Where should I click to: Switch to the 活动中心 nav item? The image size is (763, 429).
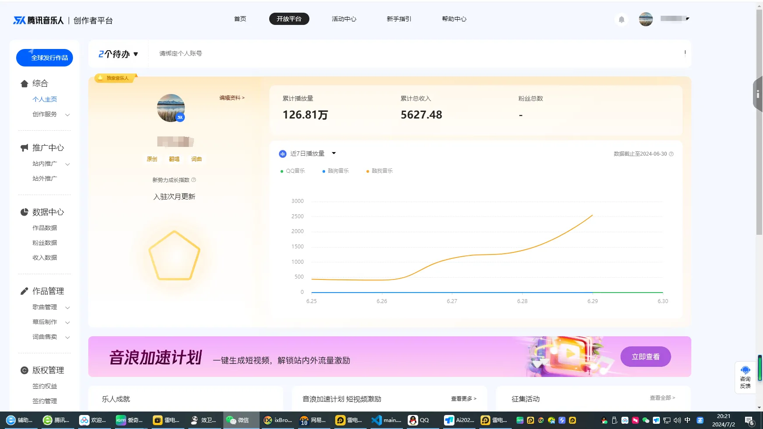point(344,19)
